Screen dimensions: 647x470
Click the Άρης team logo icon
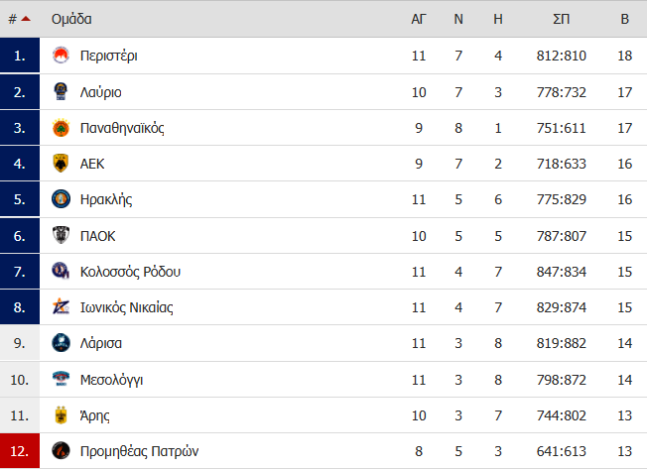pos(61,414)
